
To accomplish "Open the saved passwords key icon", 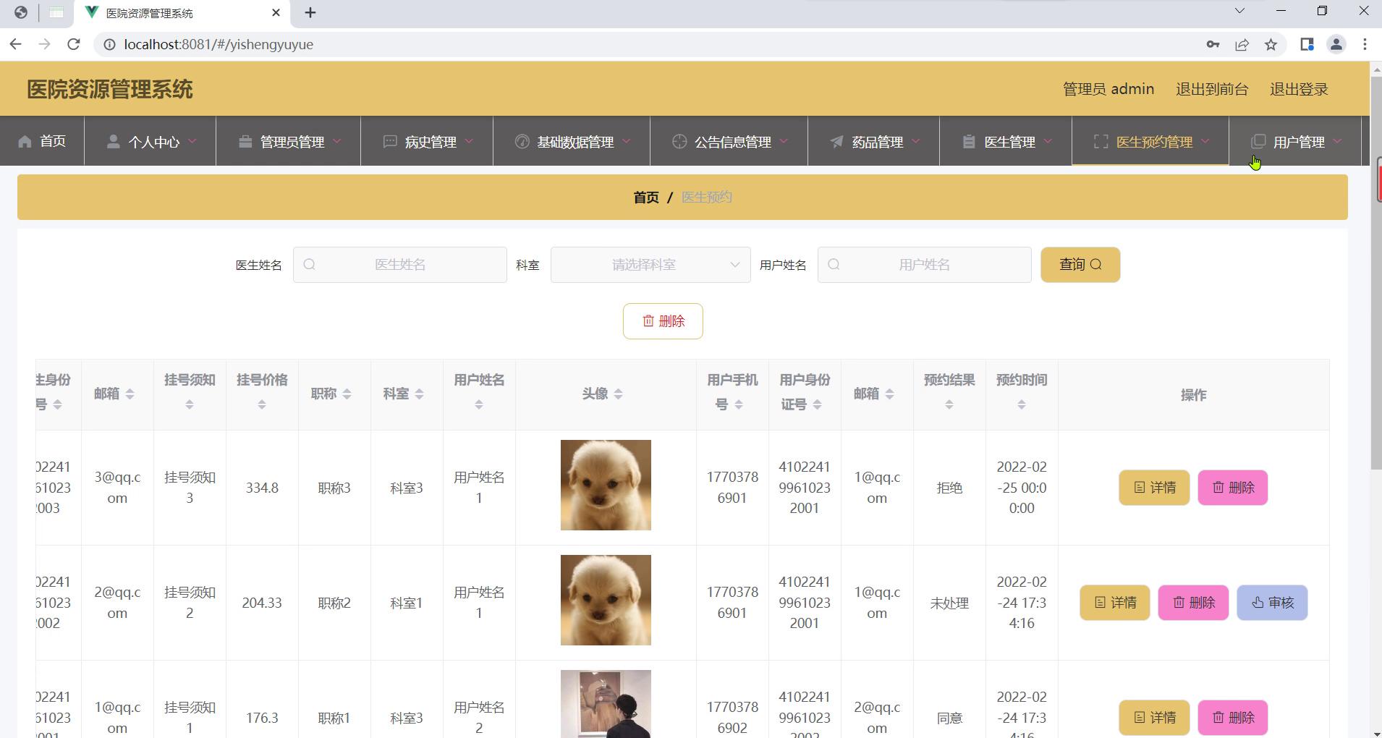I will pyautogui.click(x=1213, y=45).
